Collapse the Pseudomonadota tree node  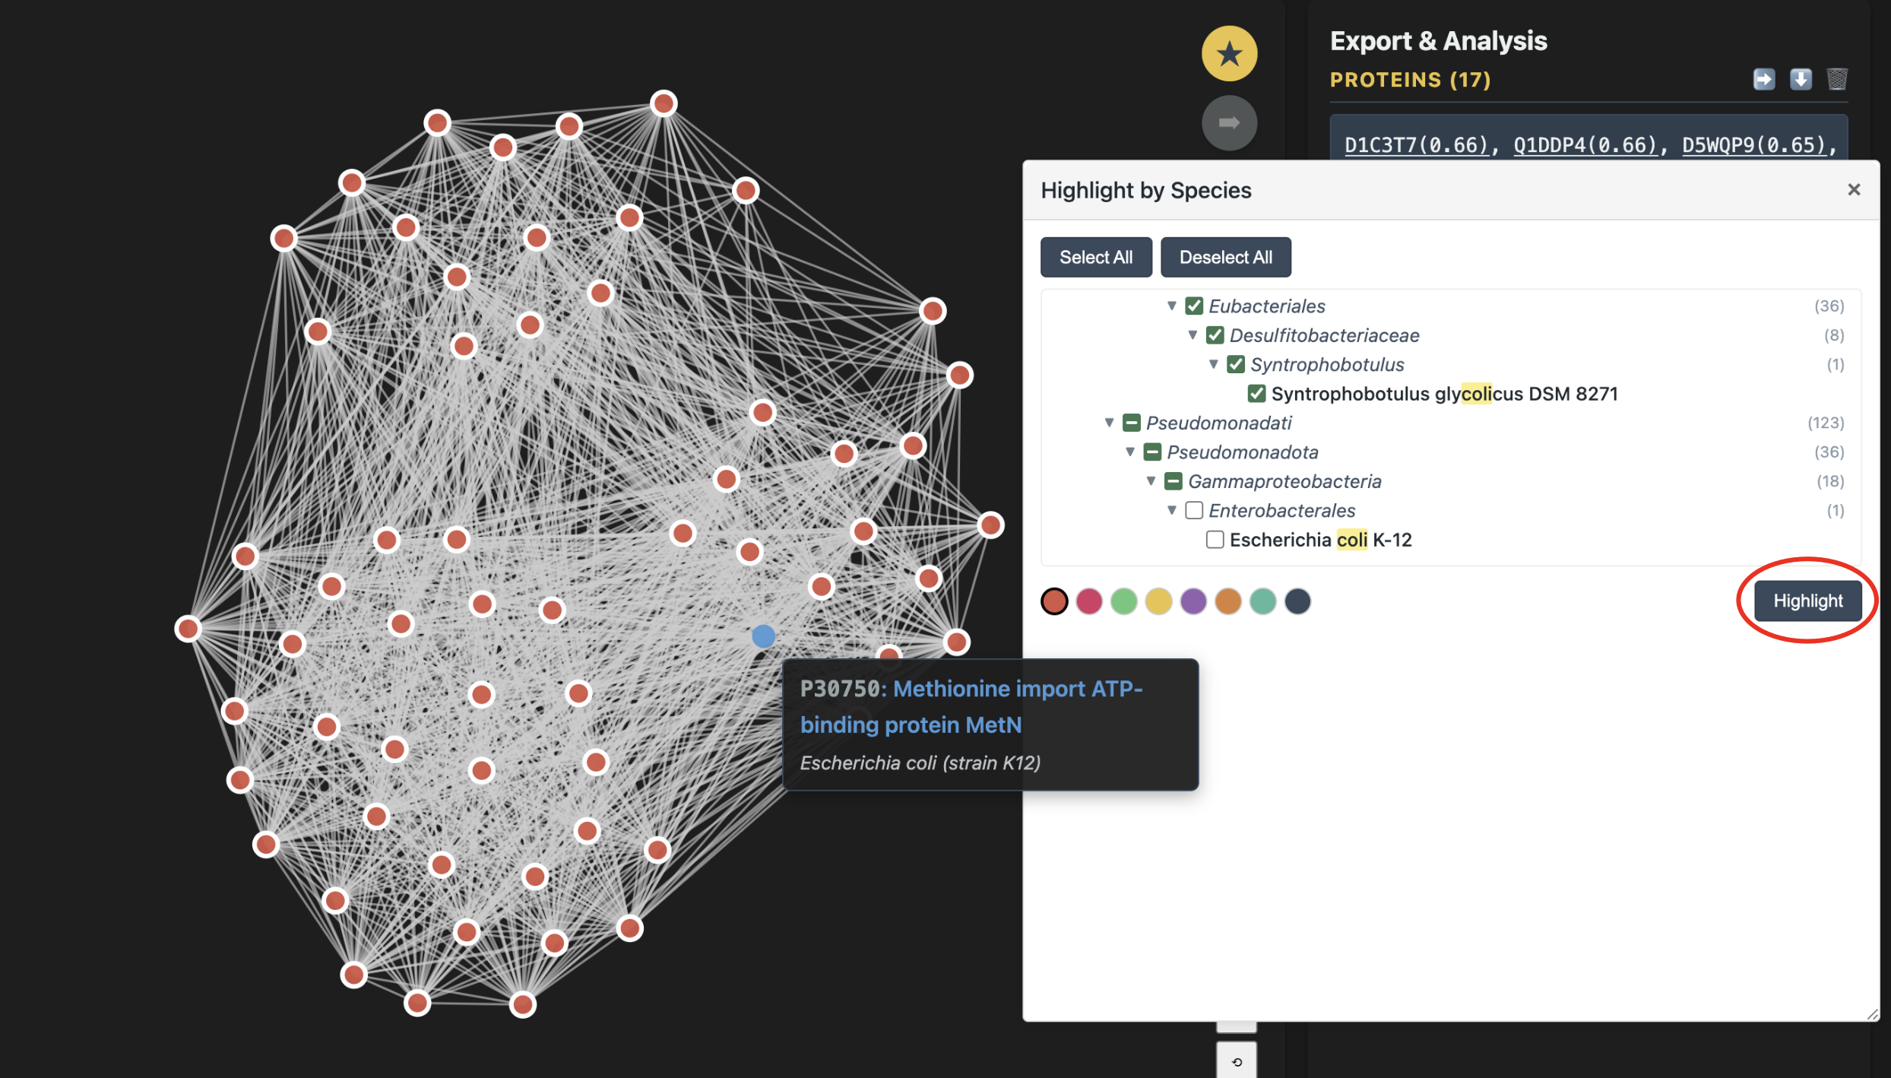[x=1130, y=452]
